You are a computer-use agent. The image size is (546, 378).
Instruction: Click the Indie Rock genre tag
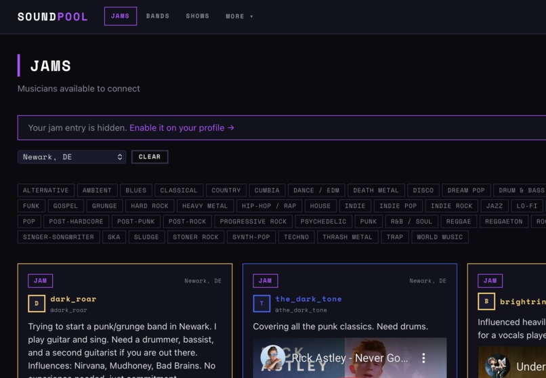(452, 206)
